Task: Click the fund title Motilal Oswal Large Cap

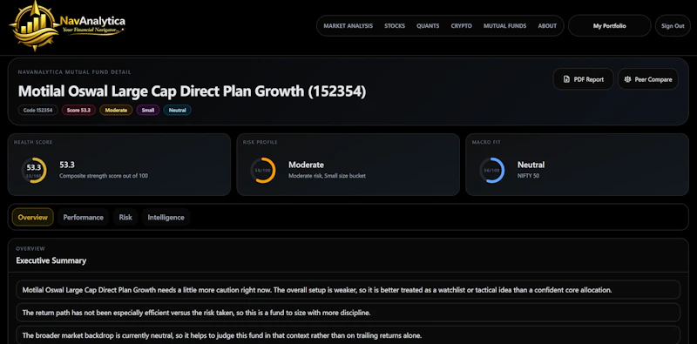Action: pyautogui.click(x=192, y=91)
